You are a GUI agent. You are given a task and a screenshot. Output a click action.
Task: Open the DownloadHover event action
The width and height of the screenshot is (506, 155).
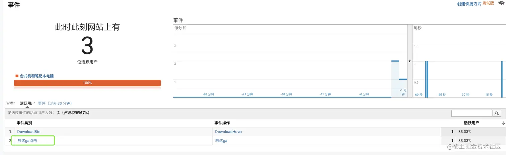click(x=229, y=132)
